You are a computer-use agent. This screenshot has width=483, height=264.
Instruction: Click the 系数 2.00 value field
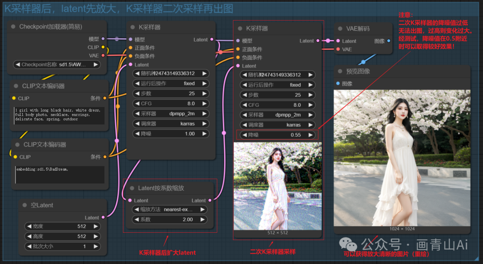pyautogui.click(x=169, y=219)
